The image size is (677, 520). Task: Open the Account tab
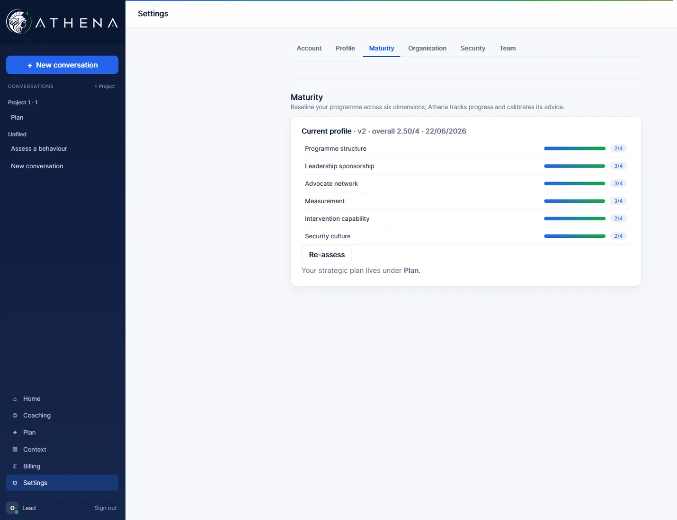click(309, 48)
